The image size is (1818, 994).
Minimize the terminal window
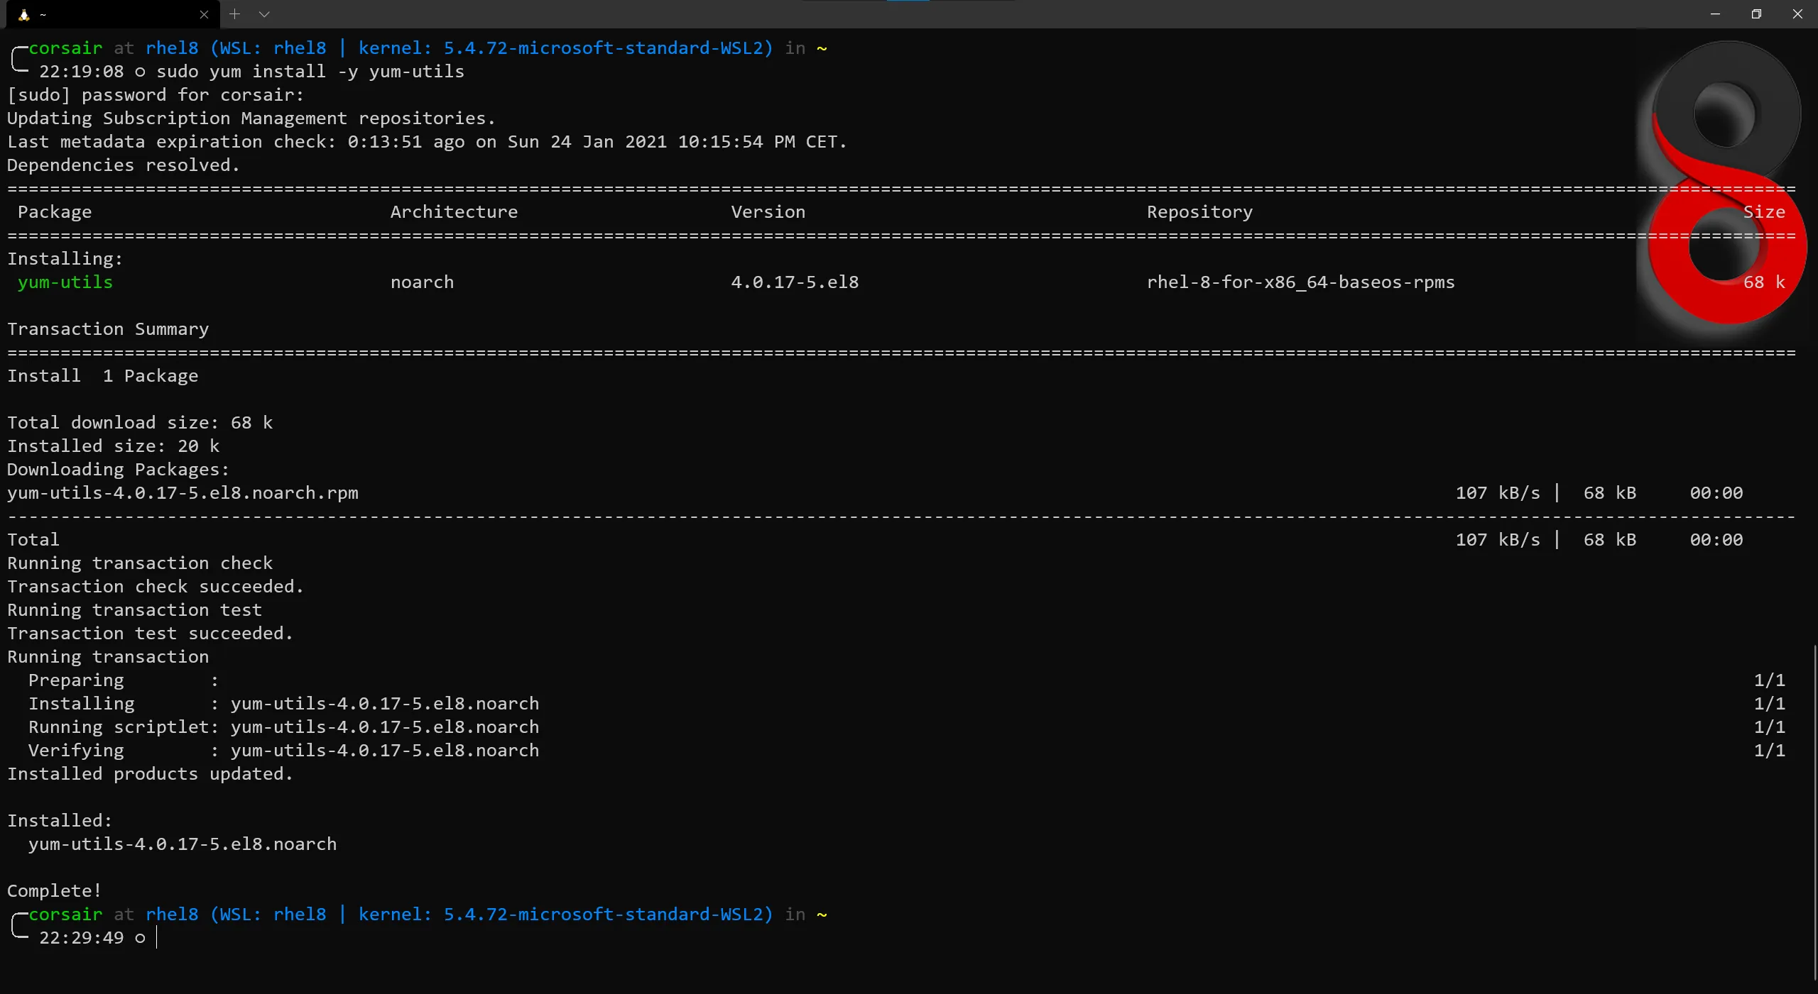tap(1715, 14)
